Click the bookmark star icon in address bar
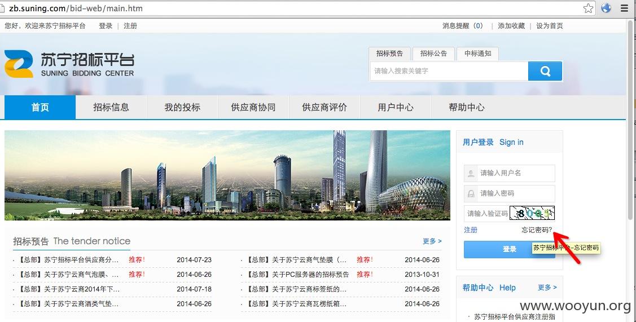636x322 pixels. pos(588,8)
